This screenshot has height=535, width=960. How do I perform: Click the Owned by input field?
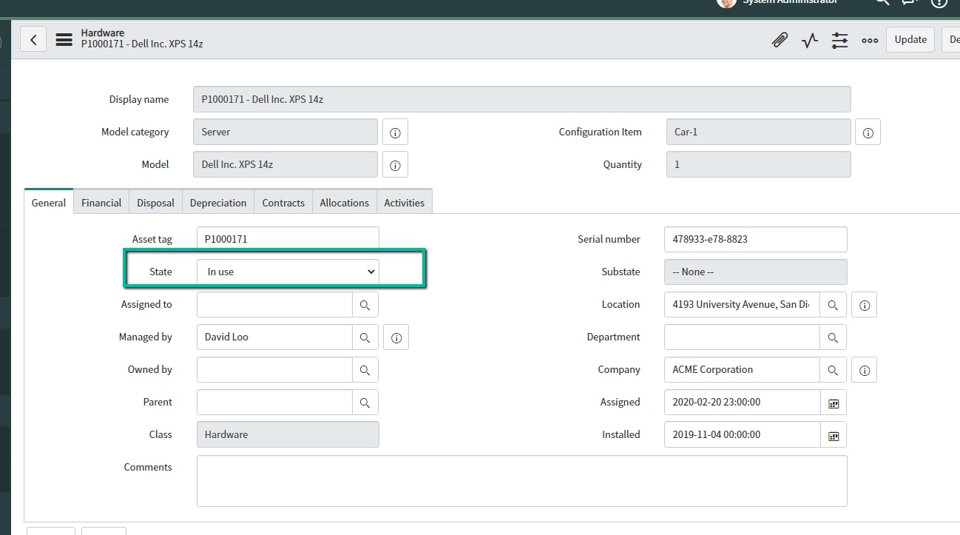(274, 370)
